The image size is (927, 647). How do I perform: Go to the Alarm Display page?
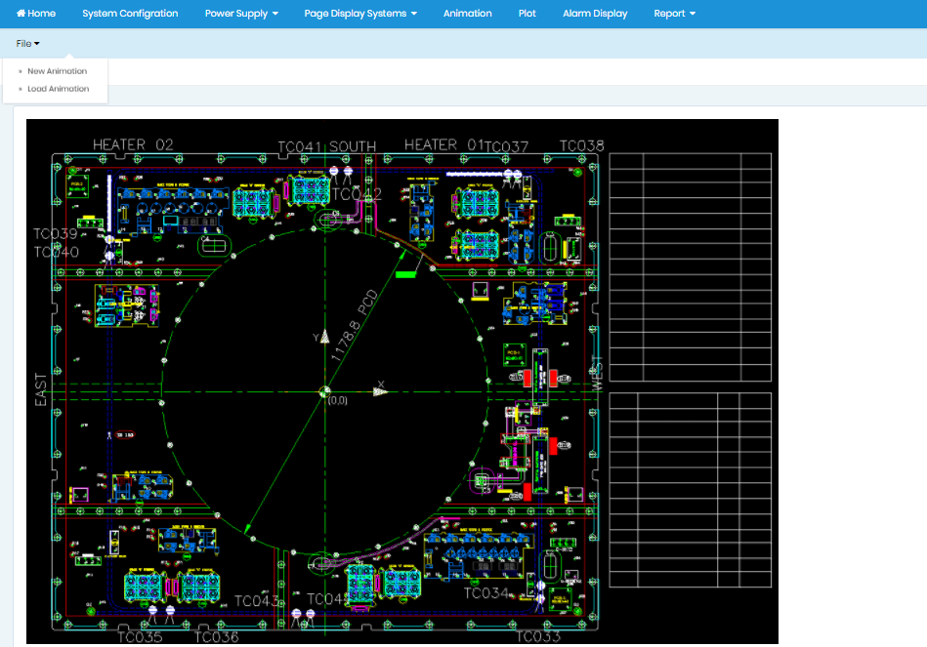[595, 14]
